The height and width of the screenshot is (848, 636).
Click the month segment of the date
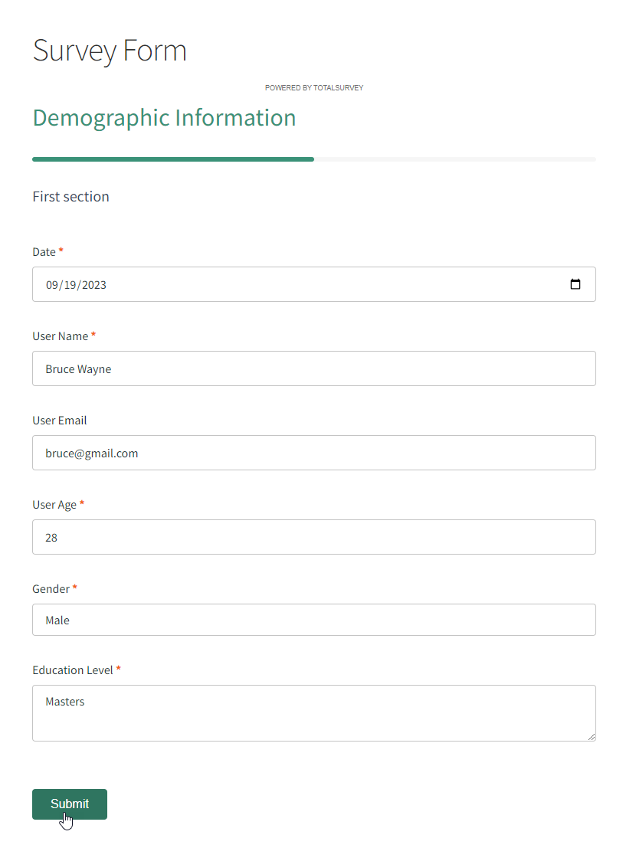point(52,285)
